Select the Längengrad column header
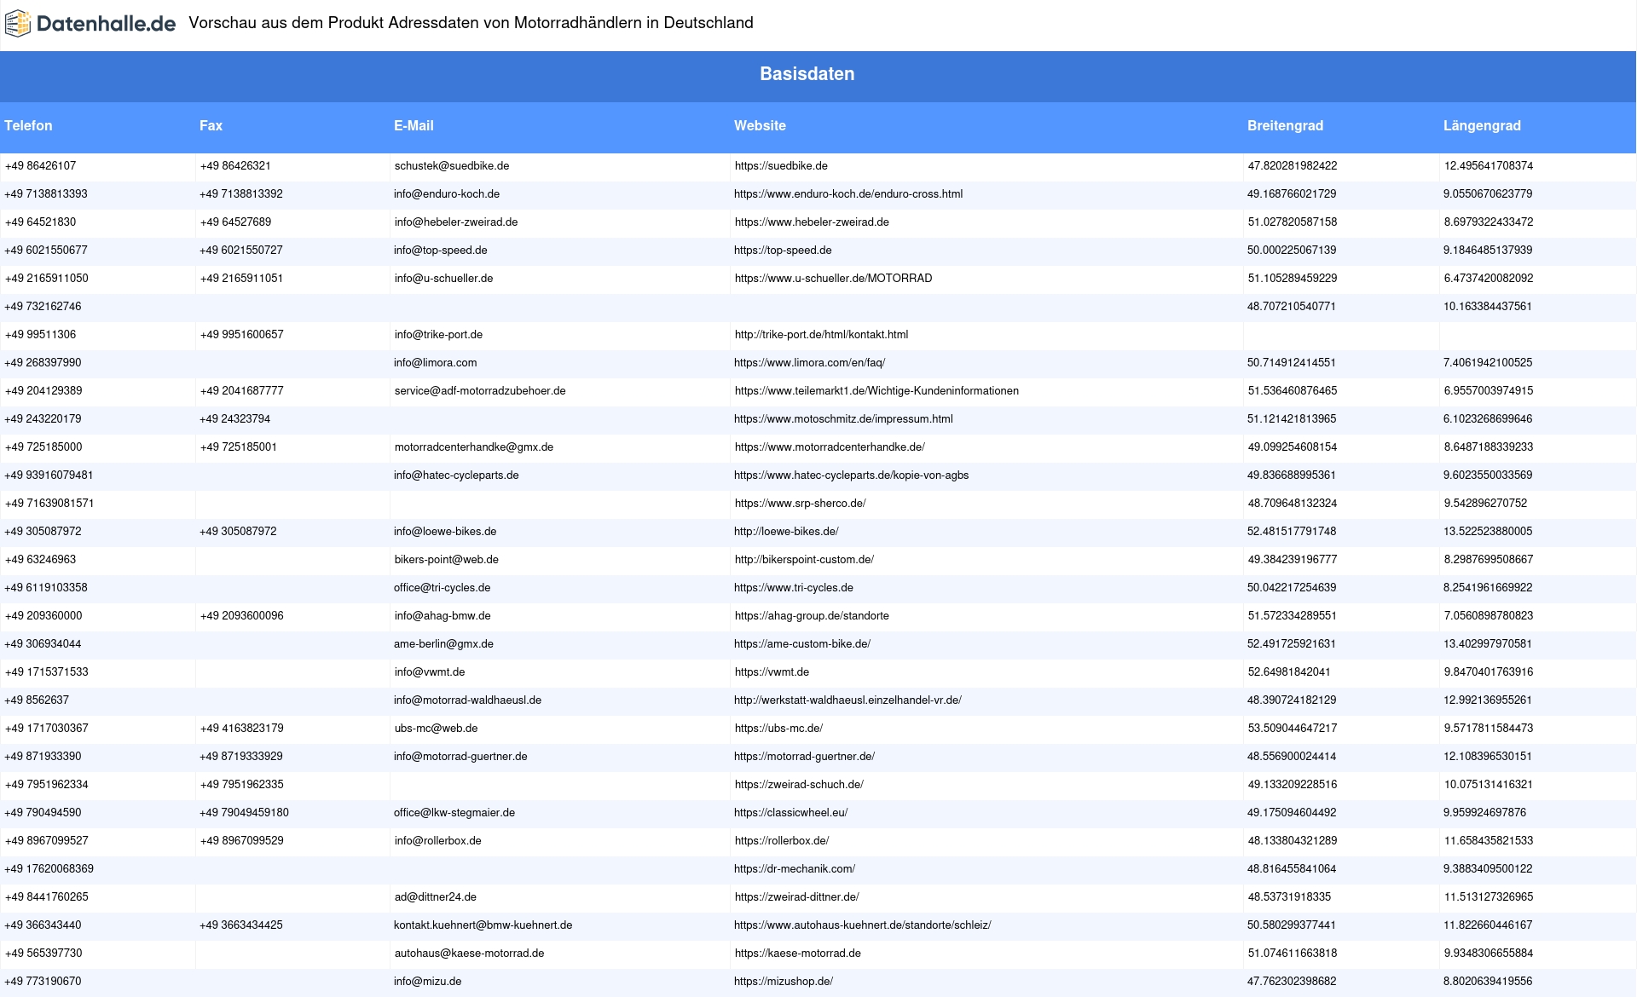Screen dimensions: 1637x997 click(x=1482, y=125)
